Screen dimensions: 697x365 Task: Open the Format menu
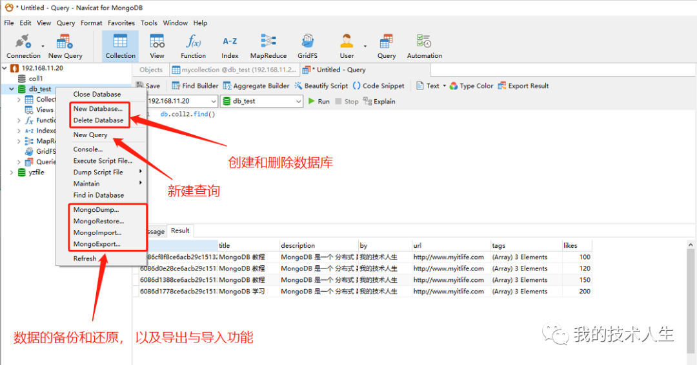91,23
